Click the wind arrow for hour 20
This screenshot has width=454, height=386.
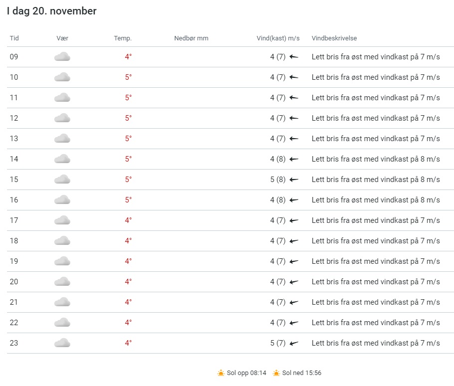[294, 282]
